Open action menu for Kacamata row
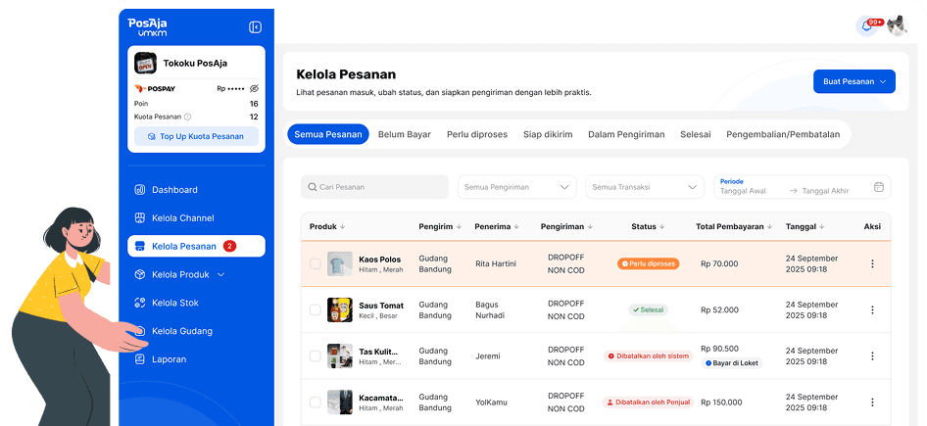Viewport: 927px width, 426px height. [872, 402]
